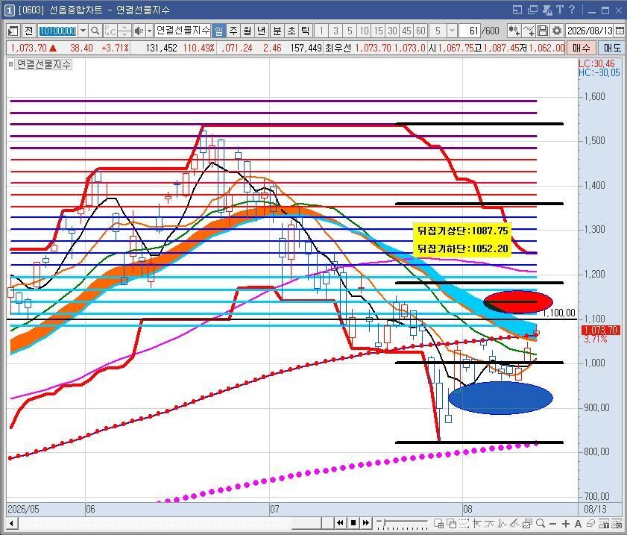The height and width of the screenshot is (535, 627).
Task: Select minute period 분
Action: tap(277, 31)
